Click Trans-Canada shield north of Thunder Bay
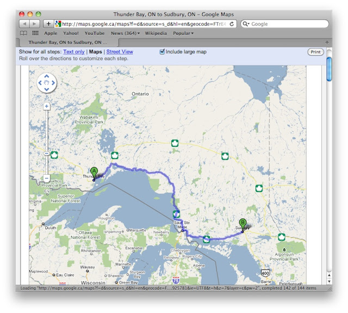This screenshot has width=348, height=313. pyautogui.click(x=115, y=156)
